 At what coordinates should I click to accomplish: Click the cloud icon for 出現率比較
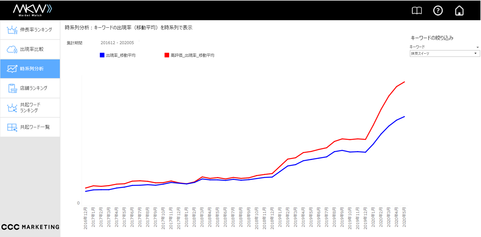tap(12, 49)
